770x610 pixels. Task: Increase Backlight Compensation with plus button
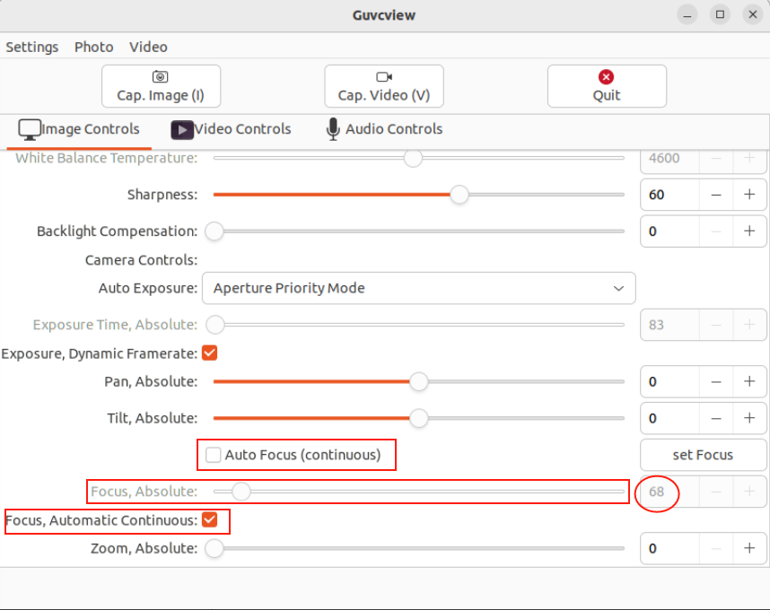[749, 231]
